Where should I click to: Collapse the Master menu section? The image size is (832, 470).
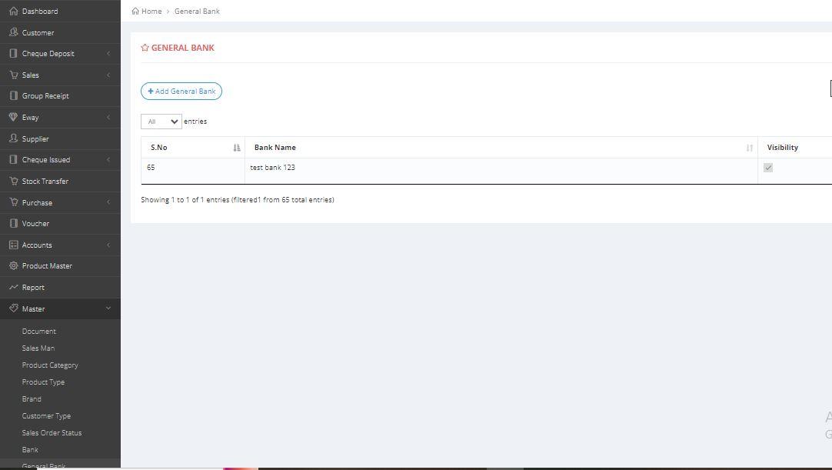(x=108, y=308)
